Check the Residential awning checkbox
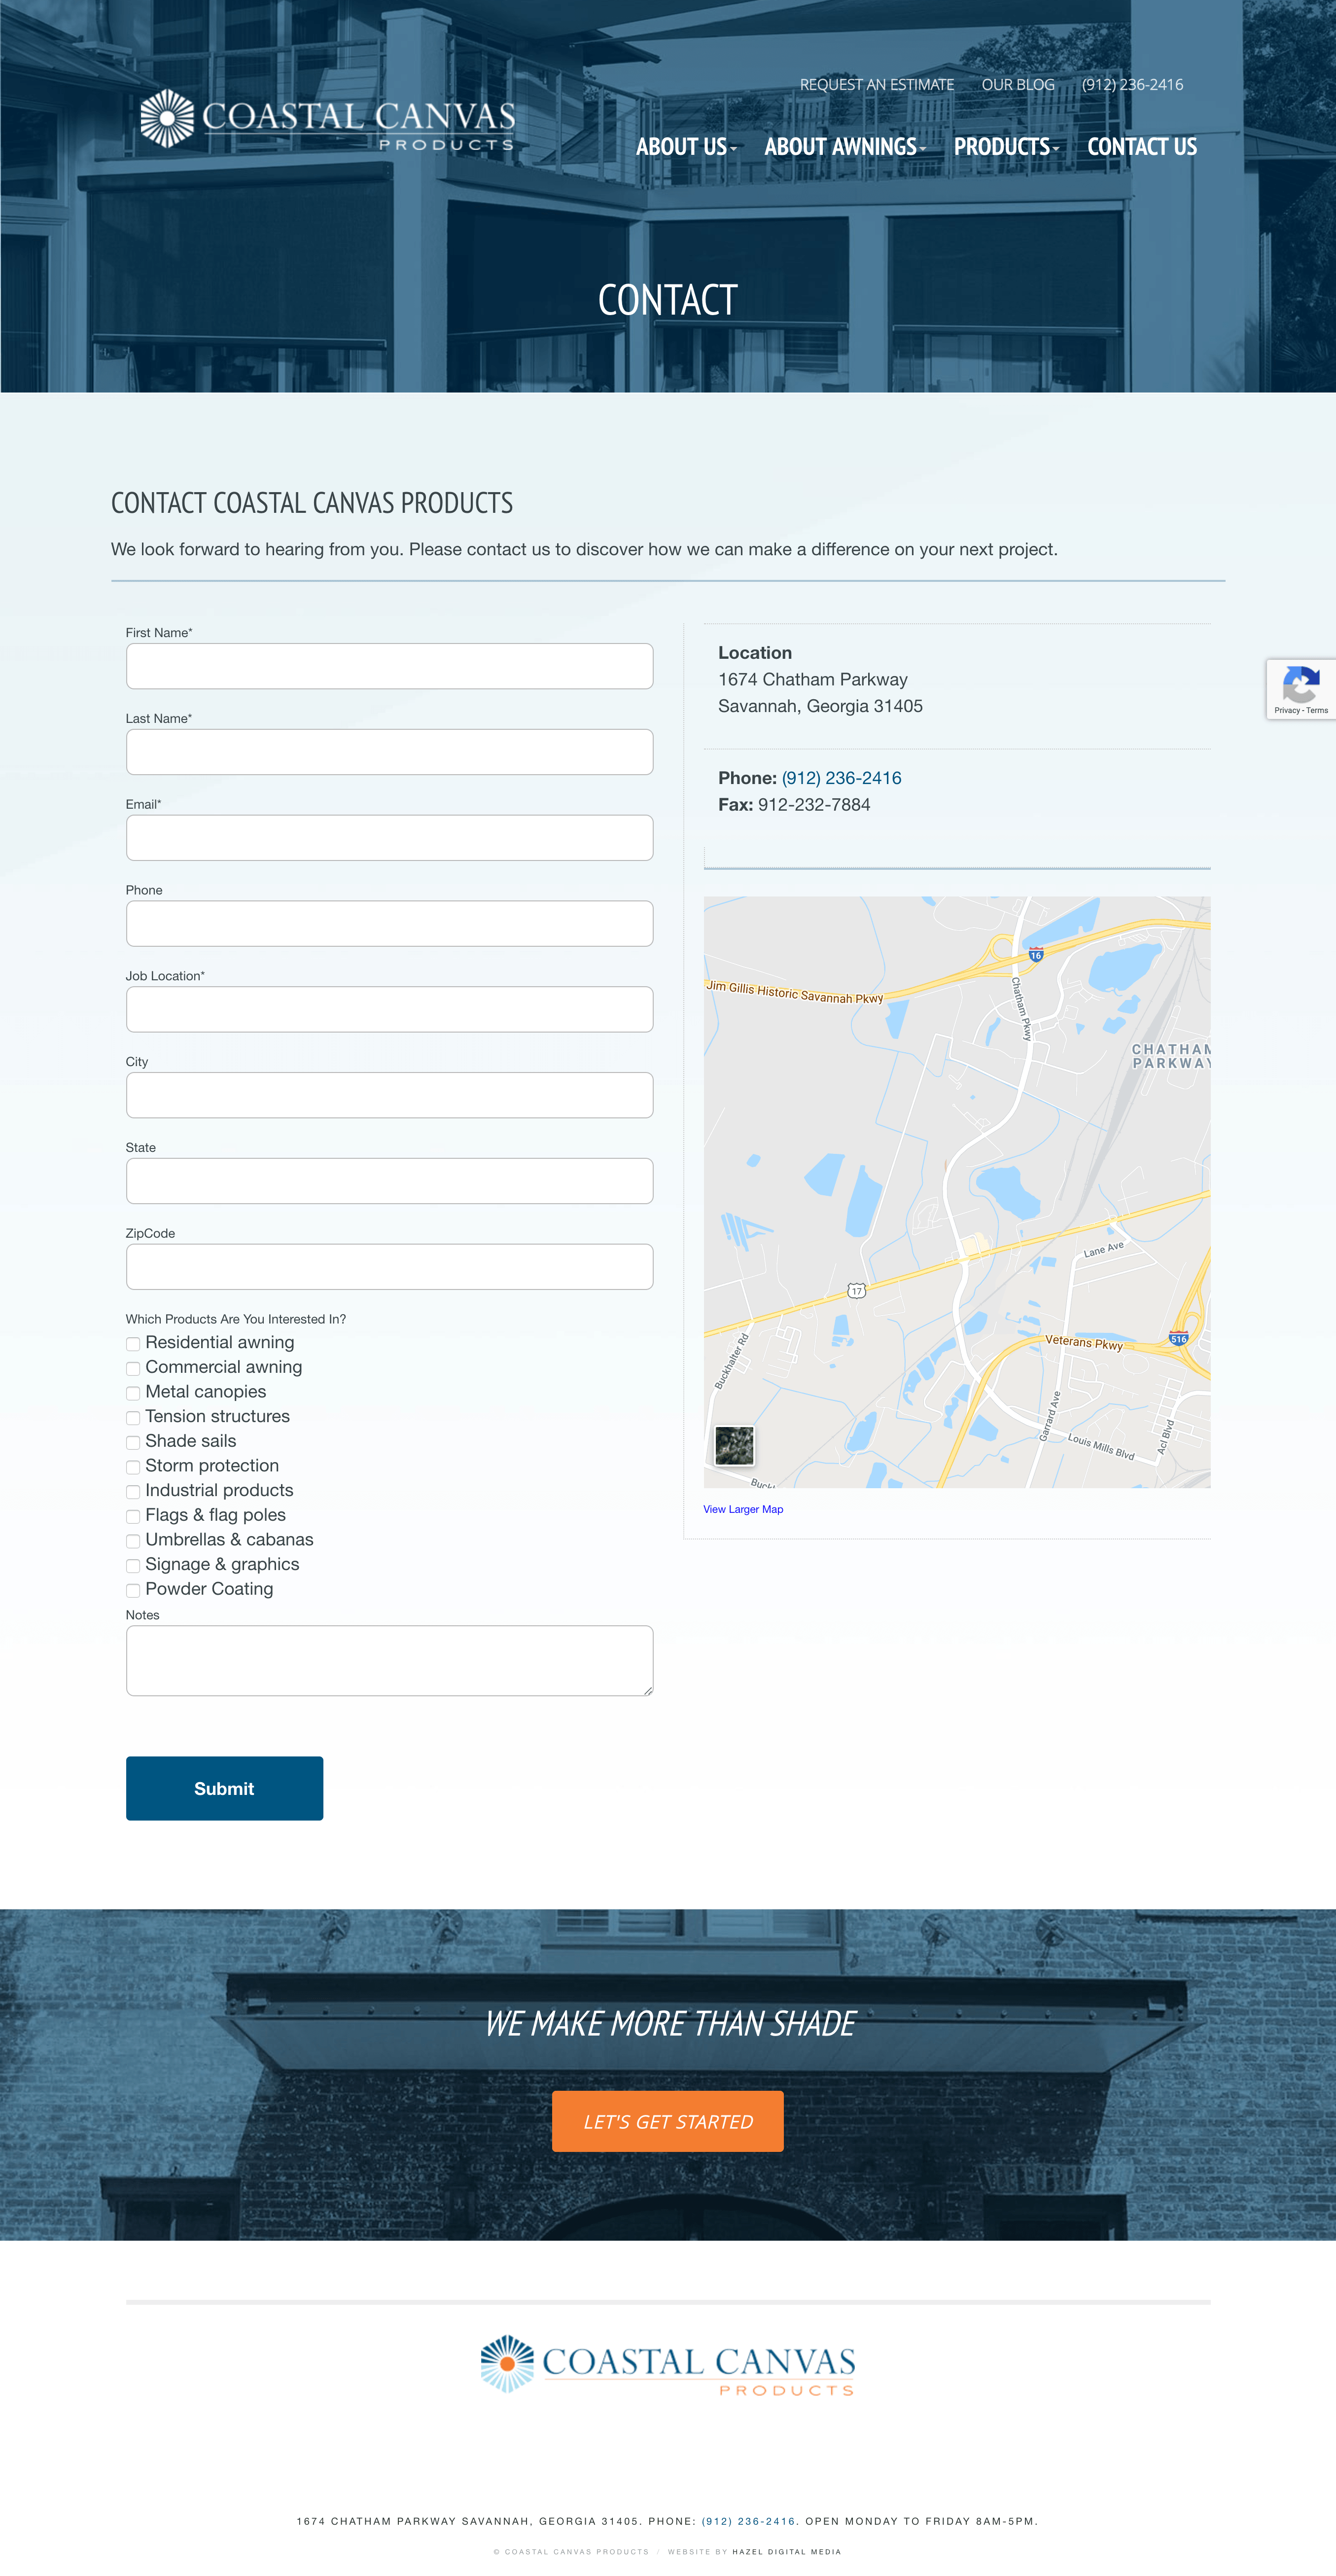 coord(133,1344)
